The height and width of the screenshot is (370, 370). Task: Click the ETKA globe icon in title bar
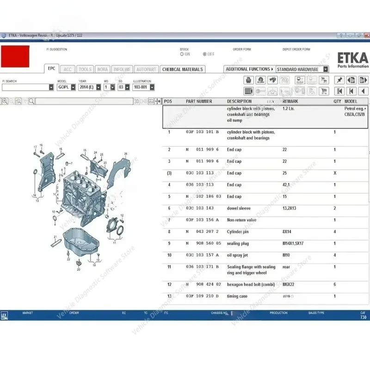(x=4, y=36)
